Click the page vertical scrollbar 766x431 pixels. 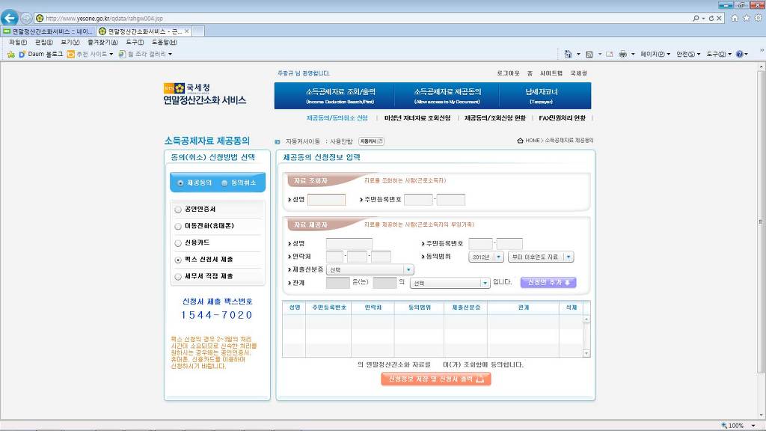pos(761,222)
